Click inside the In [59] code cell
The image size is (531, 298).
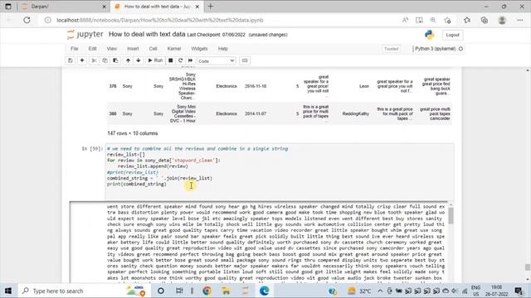pos(280,171)
